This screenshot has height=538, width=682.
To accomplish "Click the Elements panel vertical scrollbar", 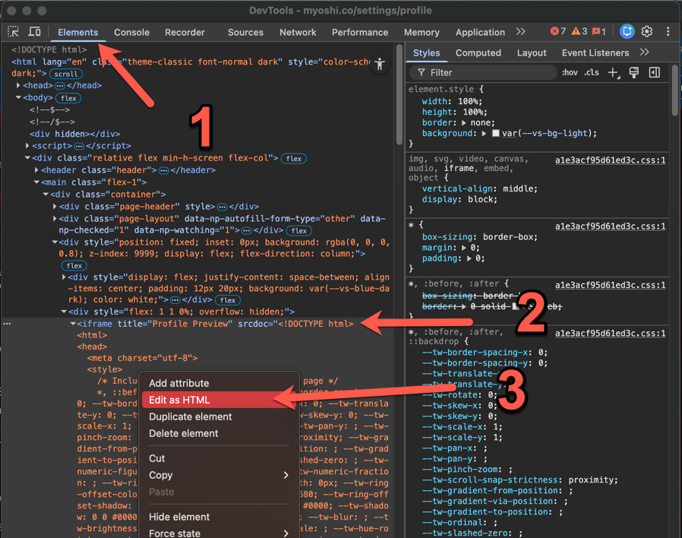I will (x=399, y=94).
